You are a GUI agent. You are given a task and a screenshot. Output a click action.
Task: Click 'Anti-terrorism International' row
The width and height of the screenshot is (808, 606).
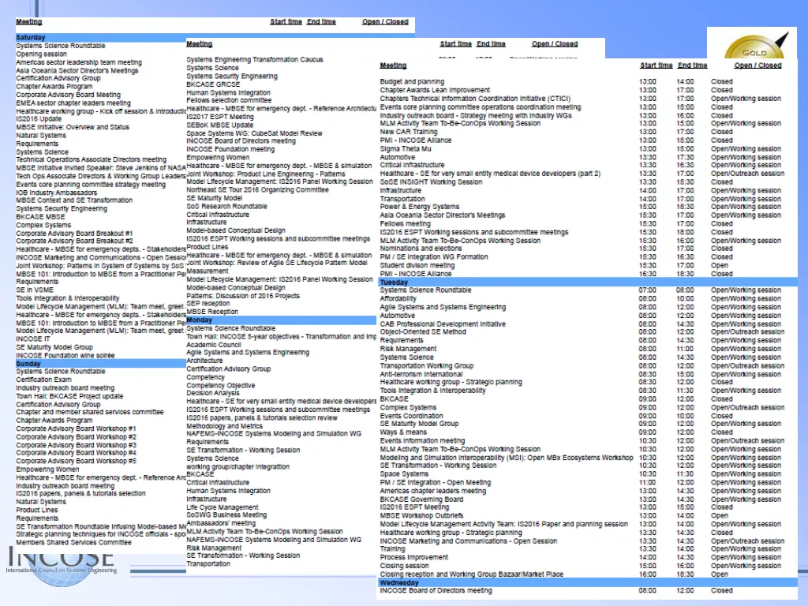point(421,374)
